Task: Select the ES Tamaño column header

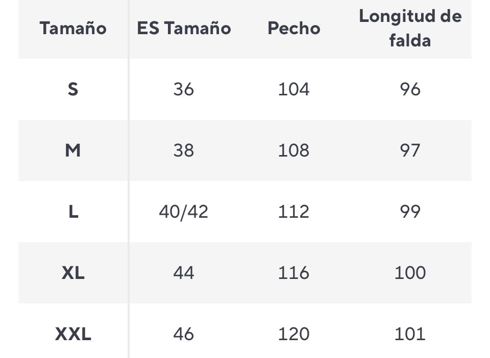Action: pos(184,28)
